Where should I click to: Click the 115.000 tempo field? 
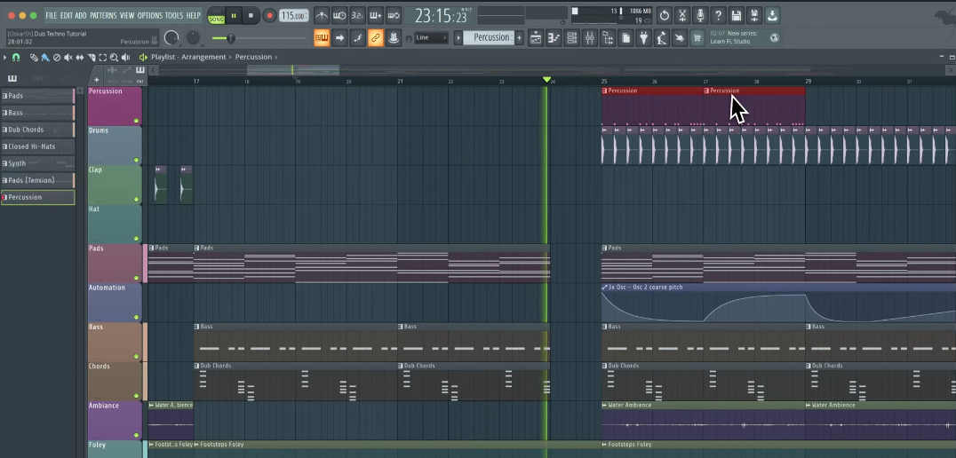pyautogui.click(x=293, y=16)
